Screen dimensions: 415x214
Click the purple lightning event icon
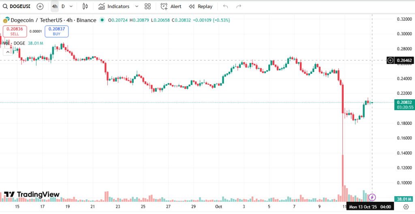coord(372,197)
